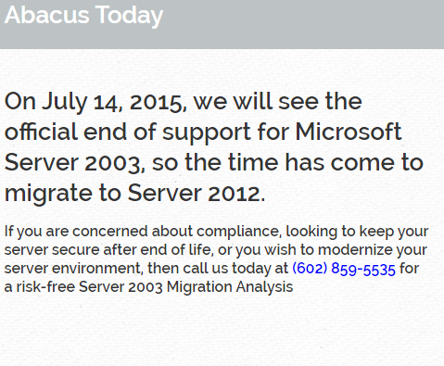Screen dimensions: 444x366
Task: Click the "server environment" phrase
Action: coord(73,269)
